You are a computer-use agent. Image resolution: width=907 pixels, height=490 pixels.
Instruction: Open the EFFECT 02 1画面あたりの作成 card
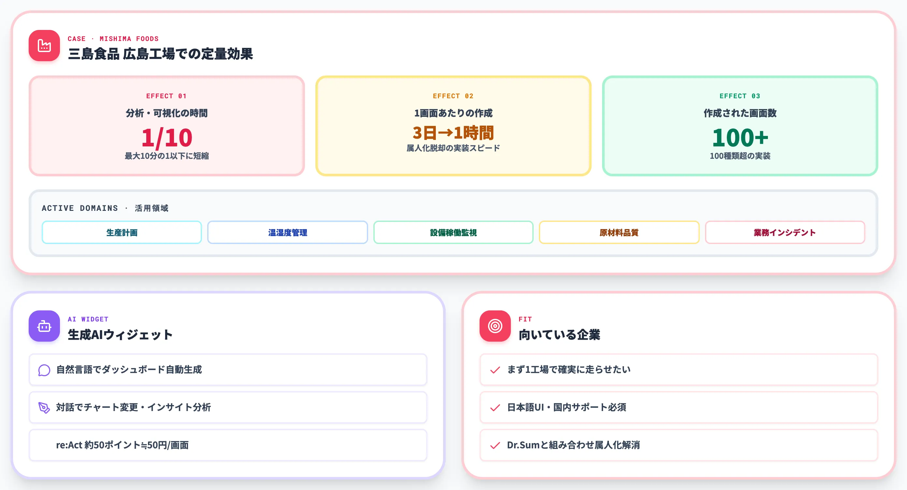point(453,126)
